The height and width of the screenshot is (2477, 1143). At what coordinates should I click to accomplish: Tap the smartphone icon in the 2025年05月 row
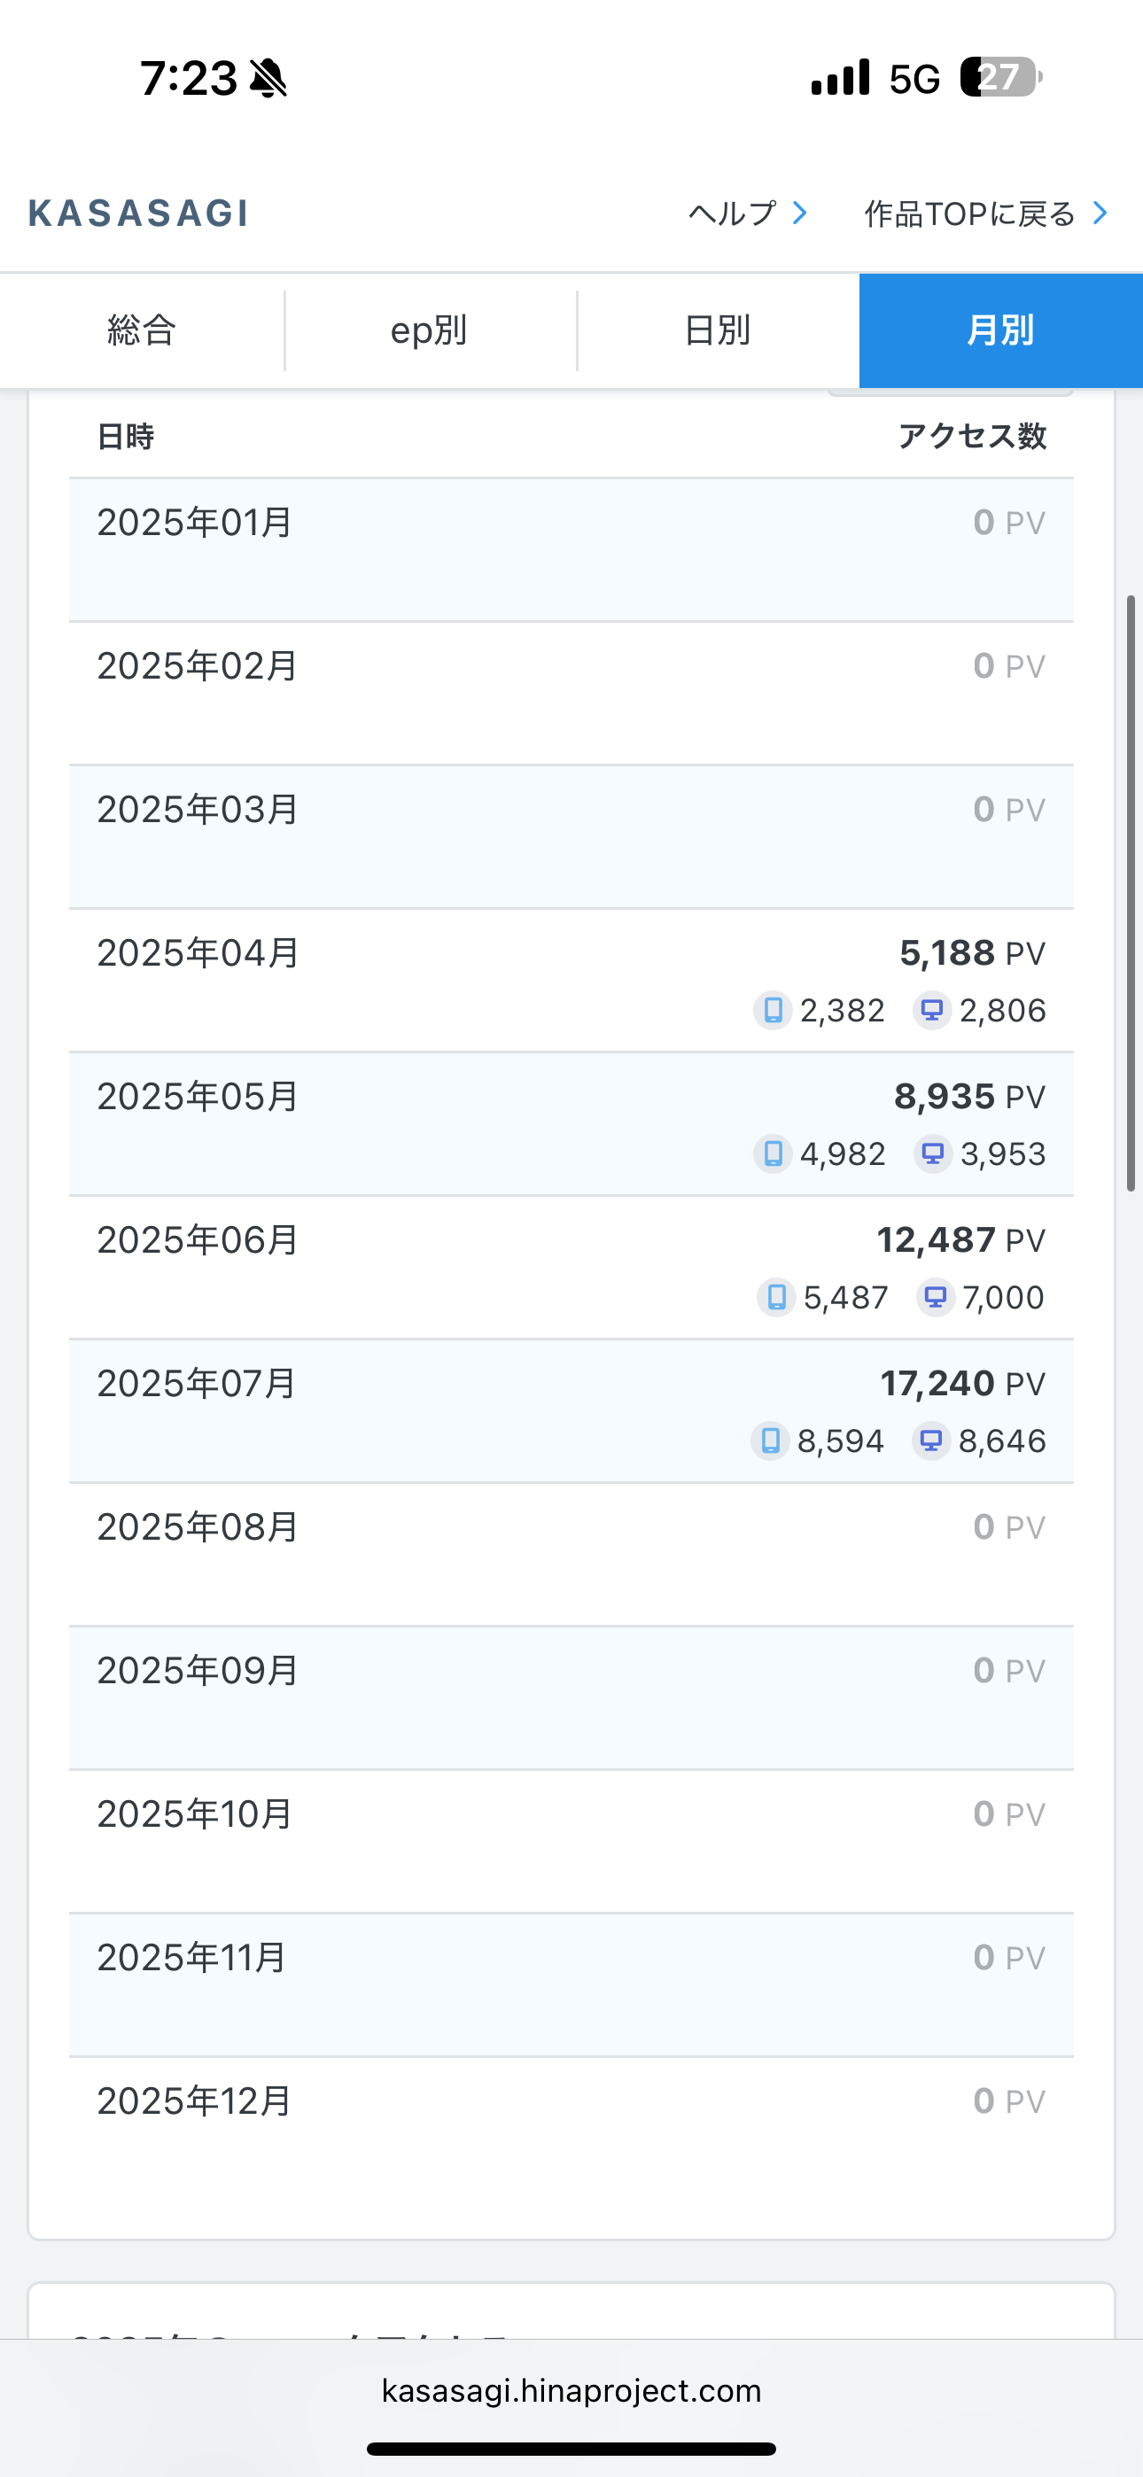[773, 1153]
